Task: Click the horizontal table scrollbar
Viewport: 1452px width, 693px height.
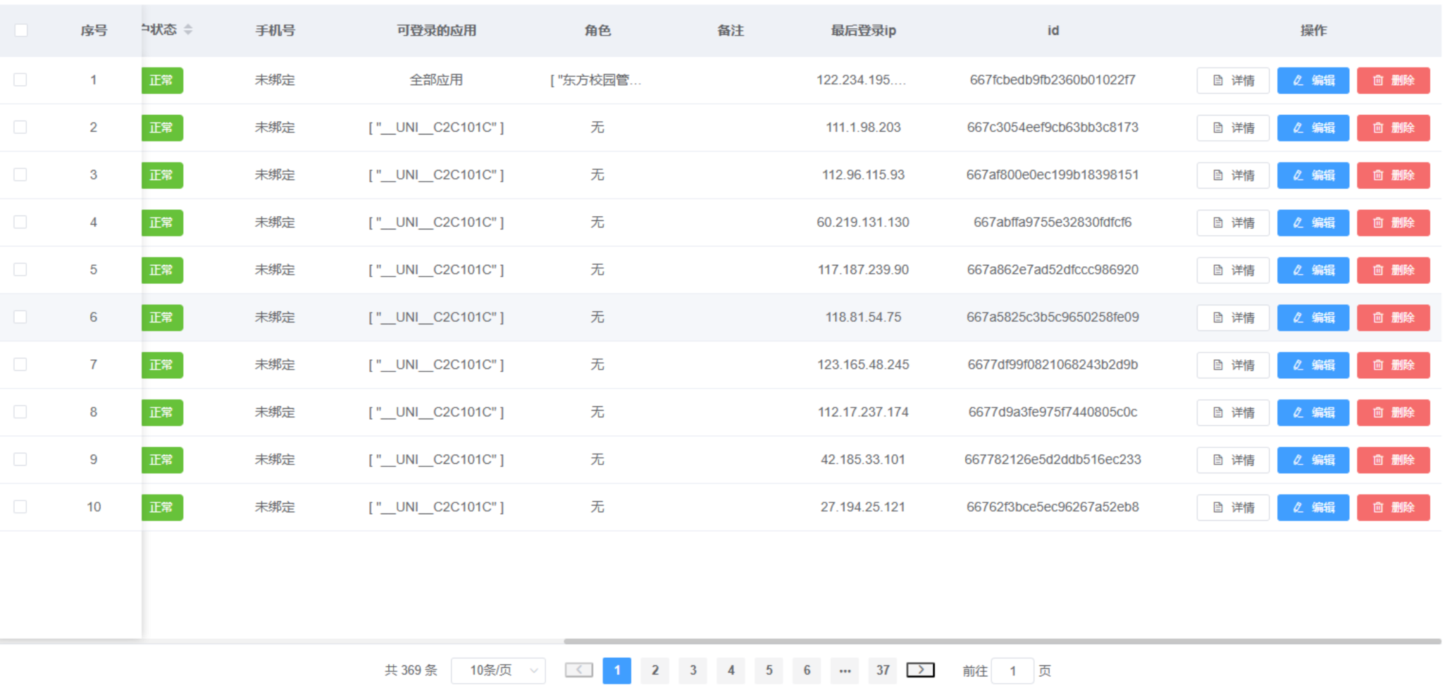Action: tap(1002, 641)
